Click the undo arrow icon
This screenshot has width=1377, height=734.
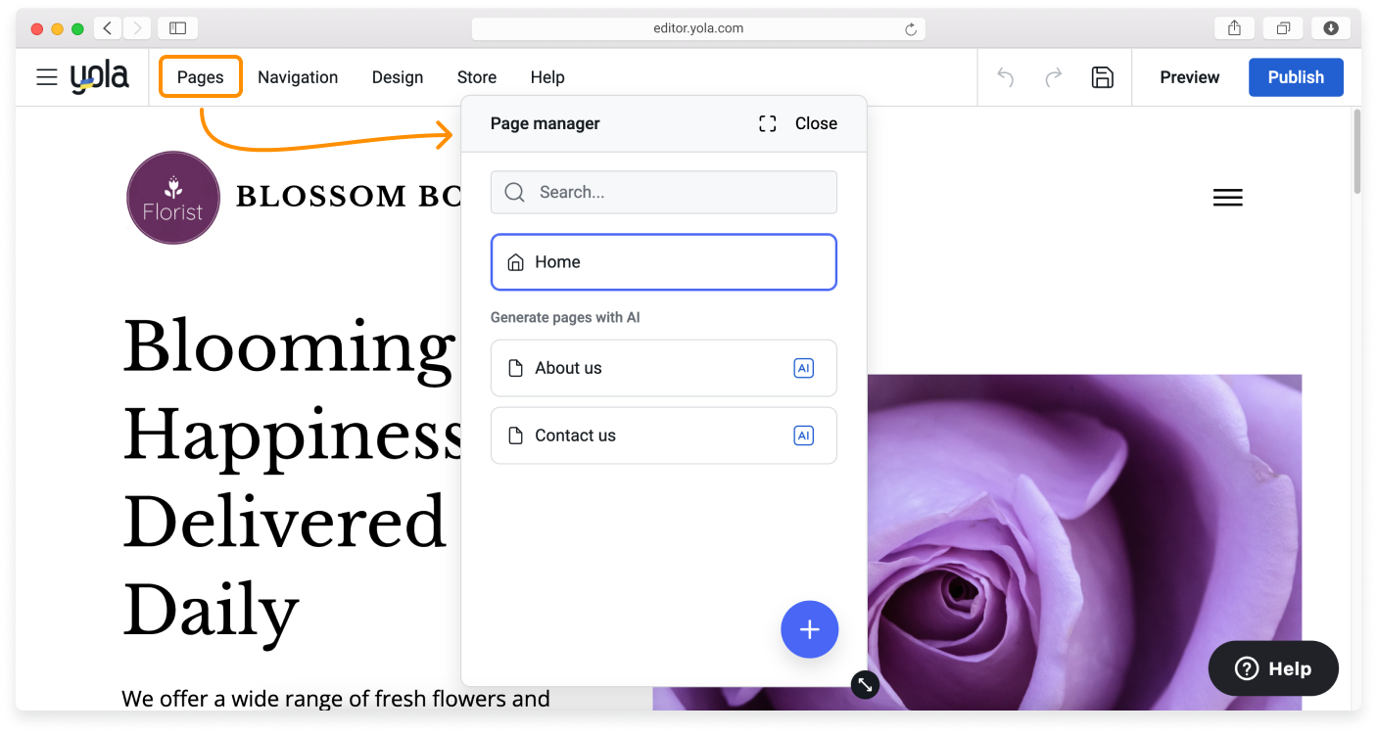coord(1005,77)
